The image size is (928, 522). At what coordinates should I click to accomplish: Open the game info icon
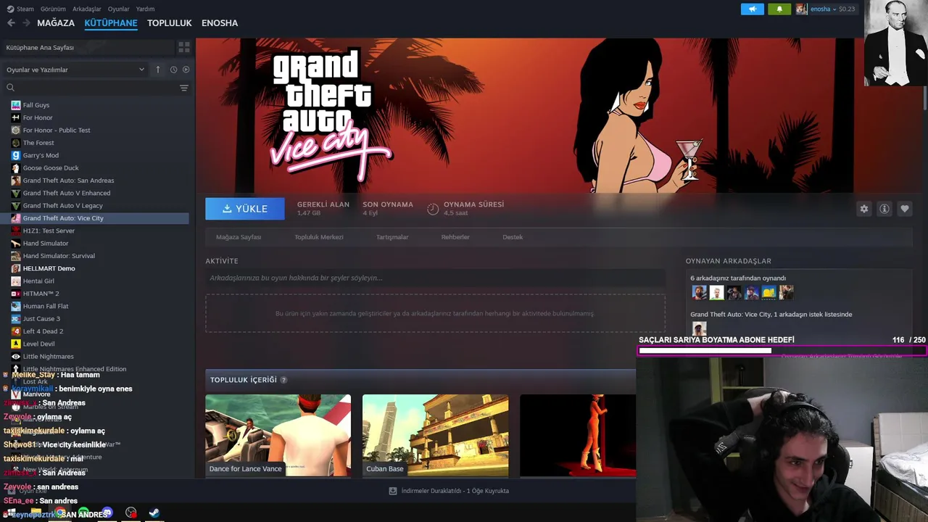tap(884, 209)
